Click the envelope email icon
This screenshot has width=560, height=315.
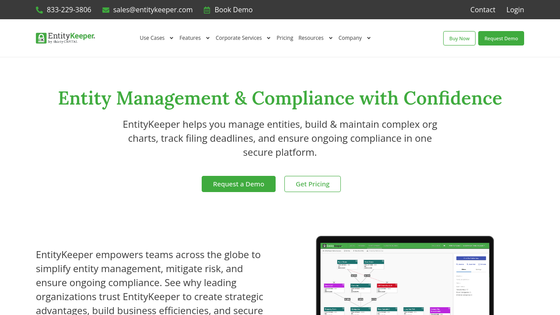tap(106, 10)
